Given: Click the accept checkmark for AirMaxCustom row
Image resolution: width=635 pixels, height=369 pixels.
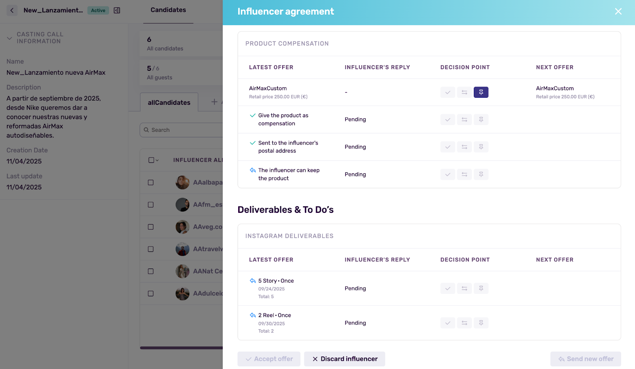Looking at the screenshot, I should [448, 92].
